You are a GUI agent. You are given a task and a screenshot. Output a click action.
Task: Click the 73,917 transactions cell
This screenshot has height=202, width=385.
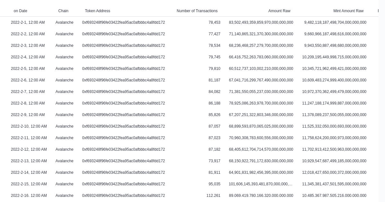[x=214, y=161]
